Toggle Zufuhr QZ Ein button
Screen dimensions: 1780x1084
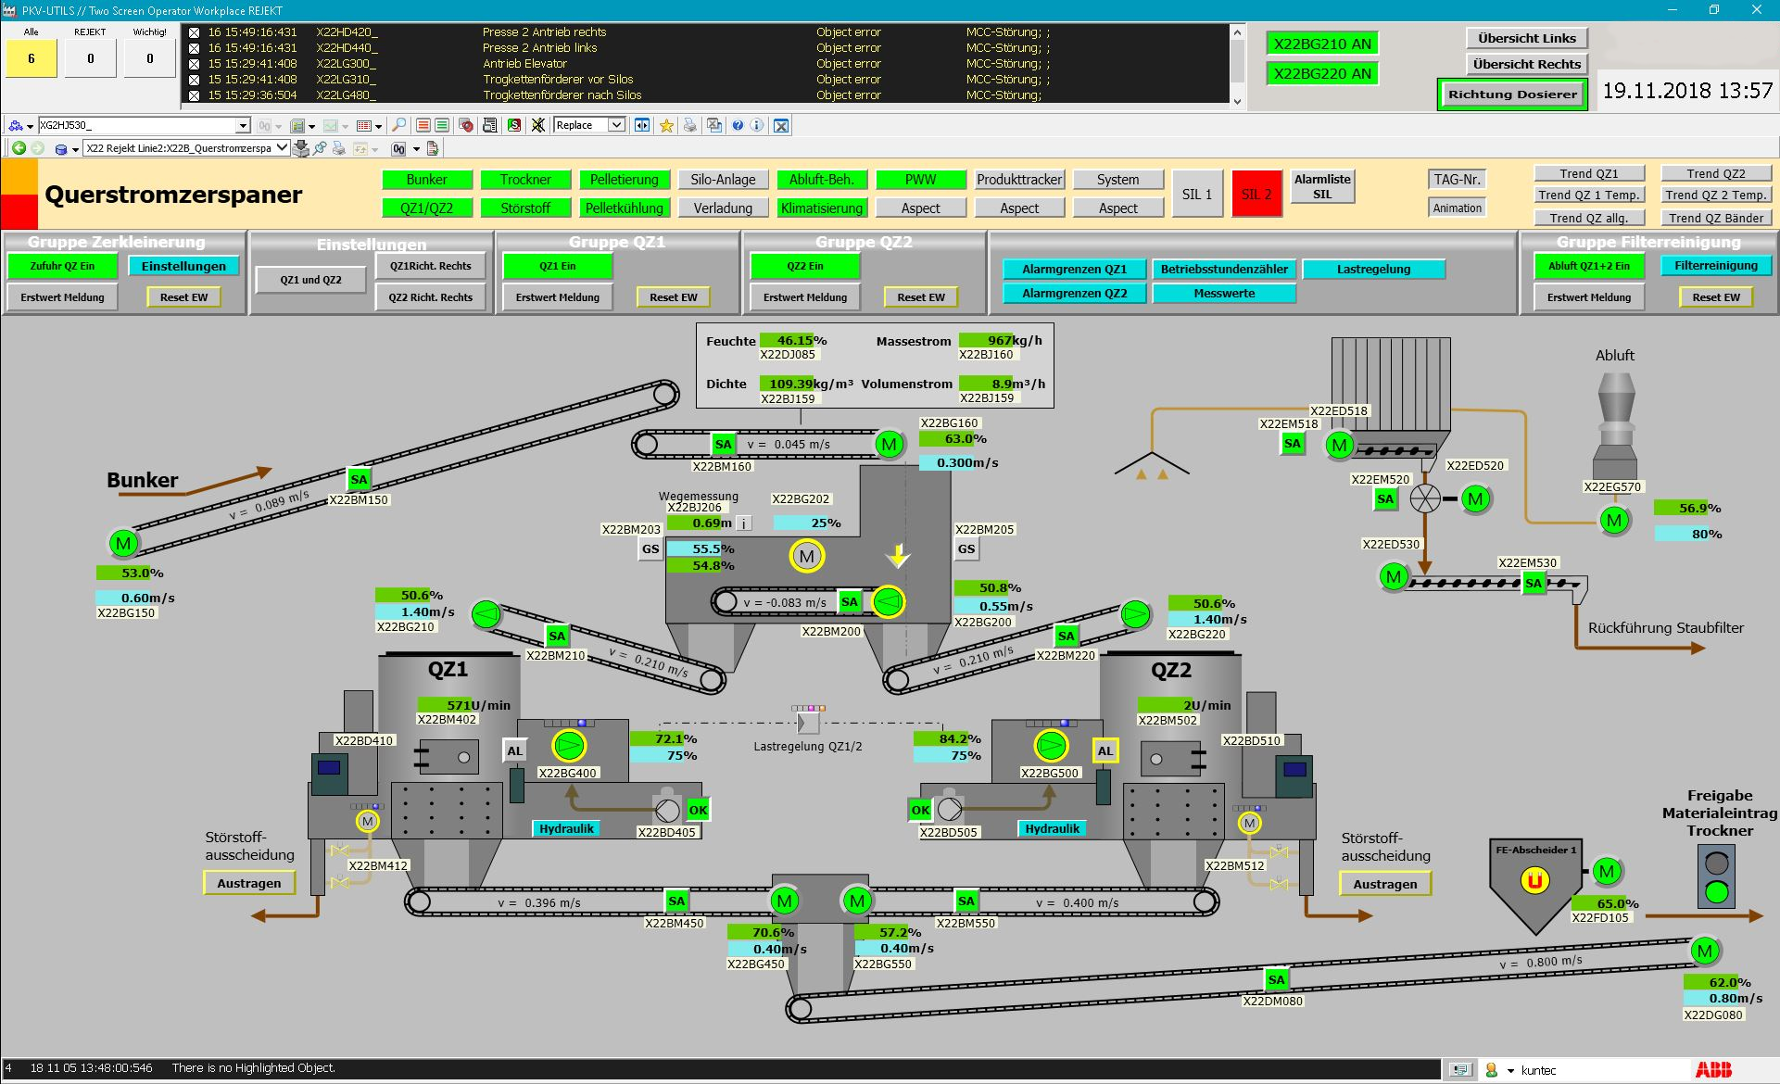pyautogui.click(x=62, y=266)
